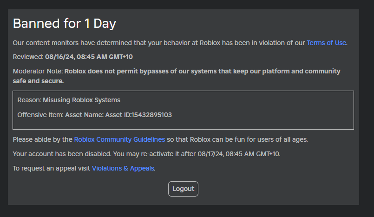Select the Asset ID 15432895103 text
Image resolution: width=374 pixels, height=217 pixels.
[151, 115]
